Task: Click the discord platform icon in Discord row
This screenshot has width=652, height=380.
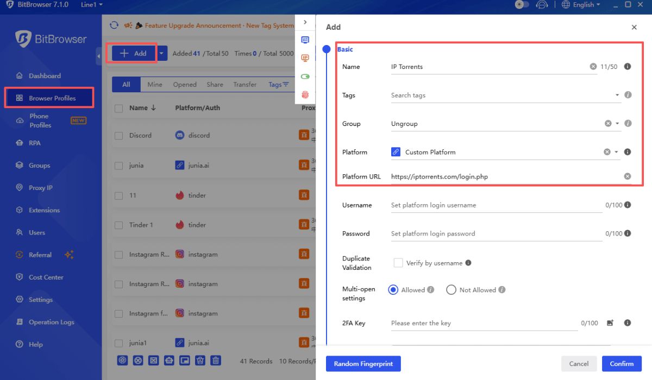Action: (x=180, y=135)
